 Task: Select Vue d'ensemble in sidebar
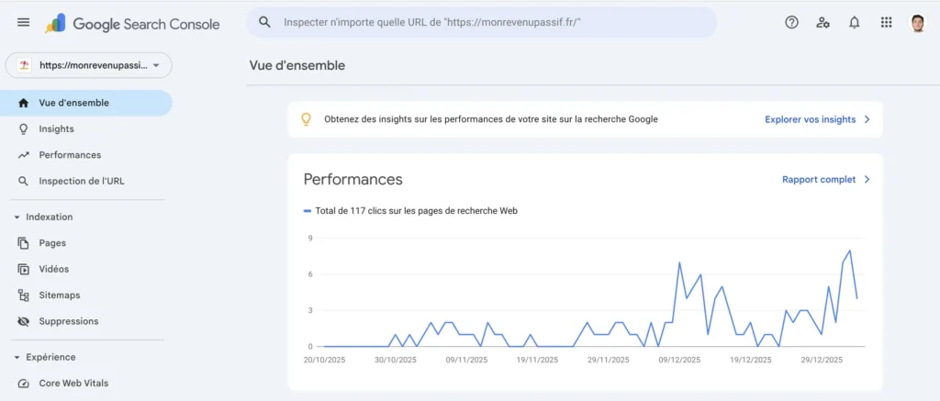point(73,103)
